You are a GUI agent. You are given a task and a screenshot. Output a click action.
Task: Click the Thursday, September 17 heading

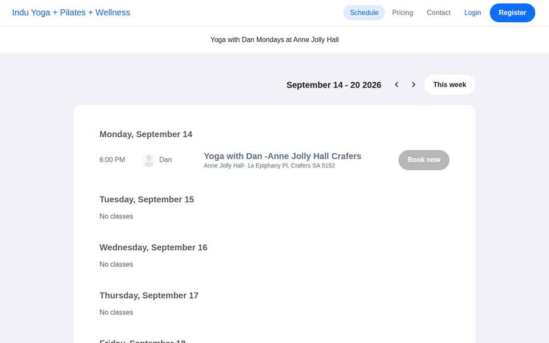(x=149, y=296)
